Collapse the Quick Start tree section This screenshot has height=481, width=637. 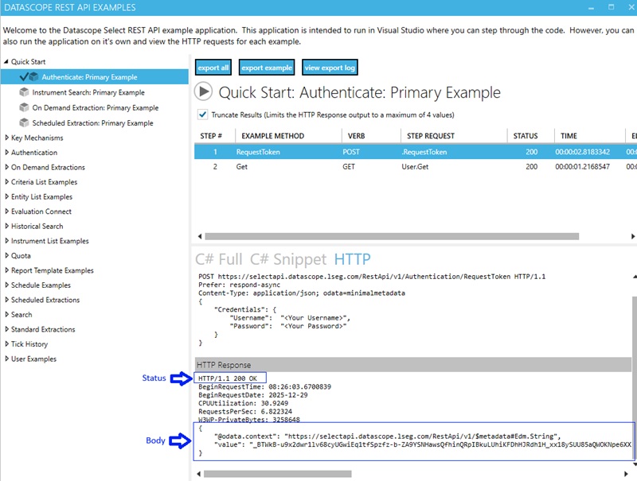[x=6, y=62]
